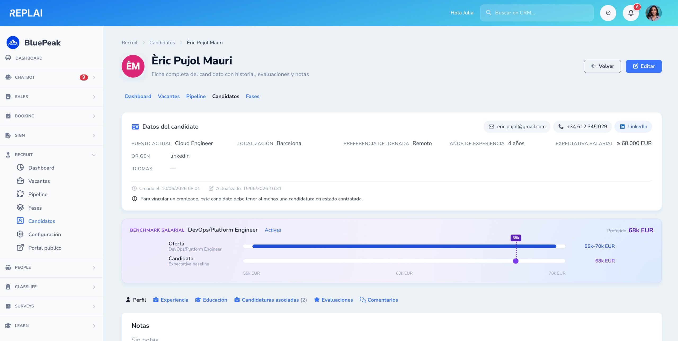Expand the Chatbot menu chevron

pyautogui.click(x=94, y=77)
